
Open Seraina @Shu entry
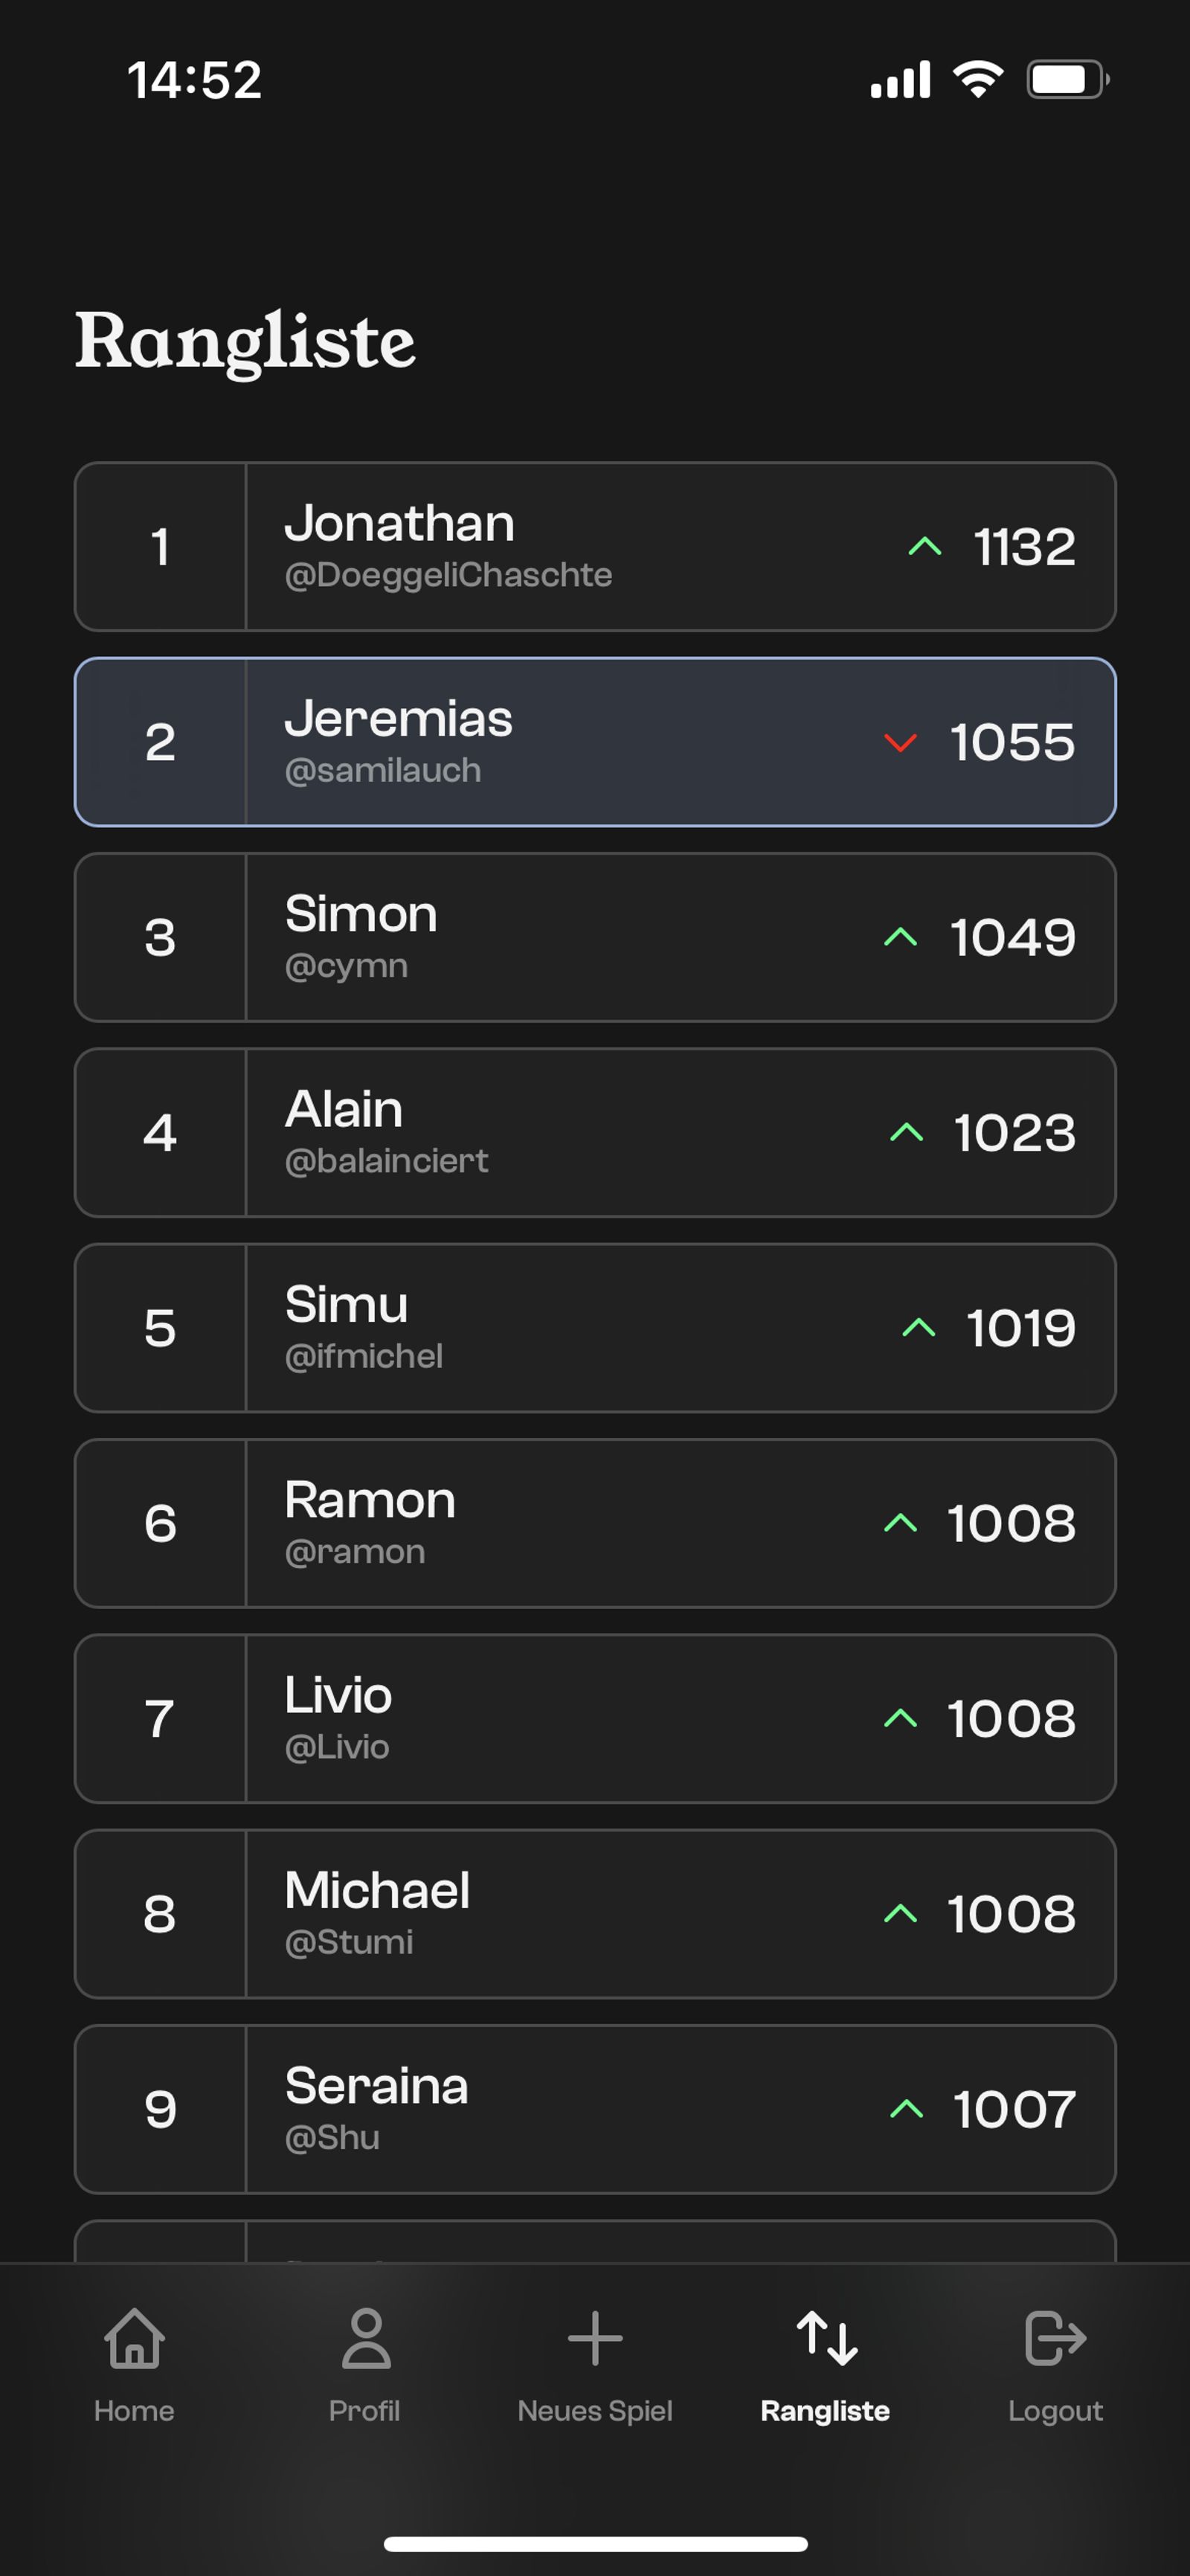pyautogui.click(x=595, y=2109)
